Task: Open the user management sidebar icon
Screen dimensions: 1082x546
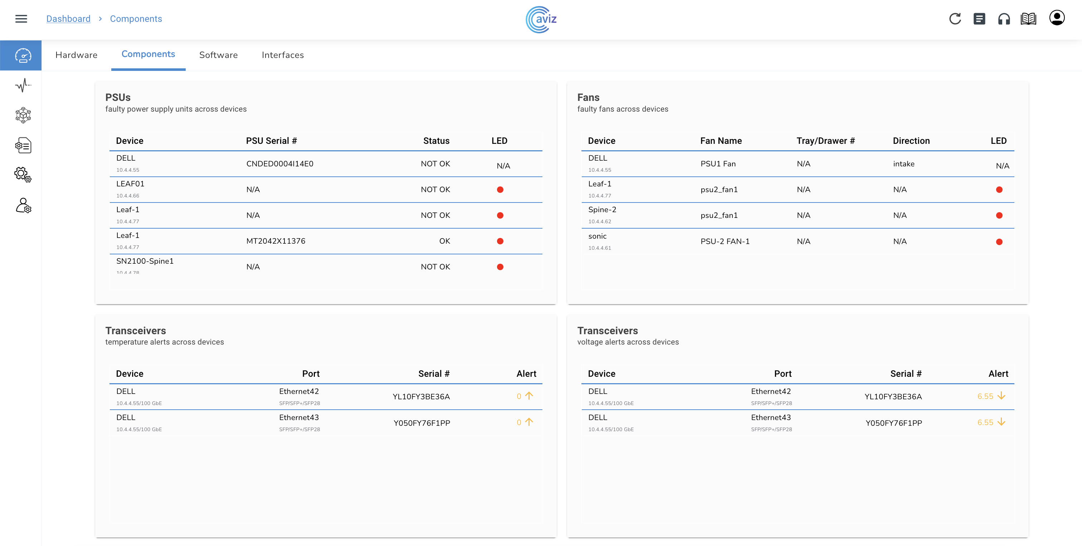Action: click(x=23, y=205)
